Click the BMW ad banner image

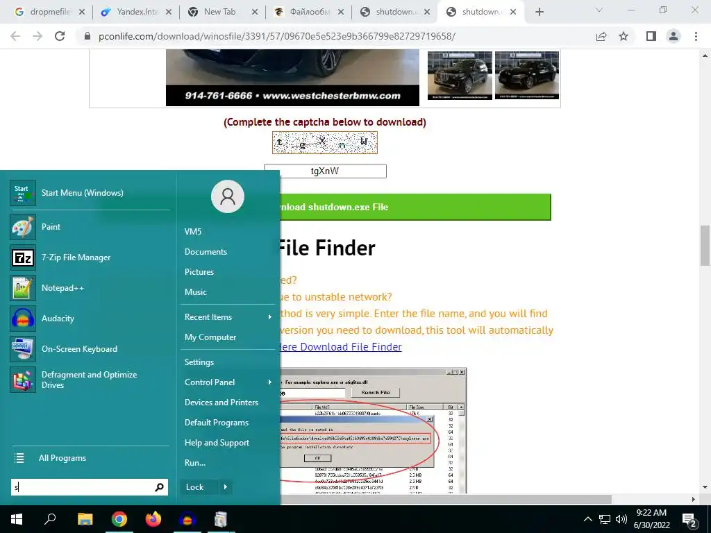coord(292,78)
